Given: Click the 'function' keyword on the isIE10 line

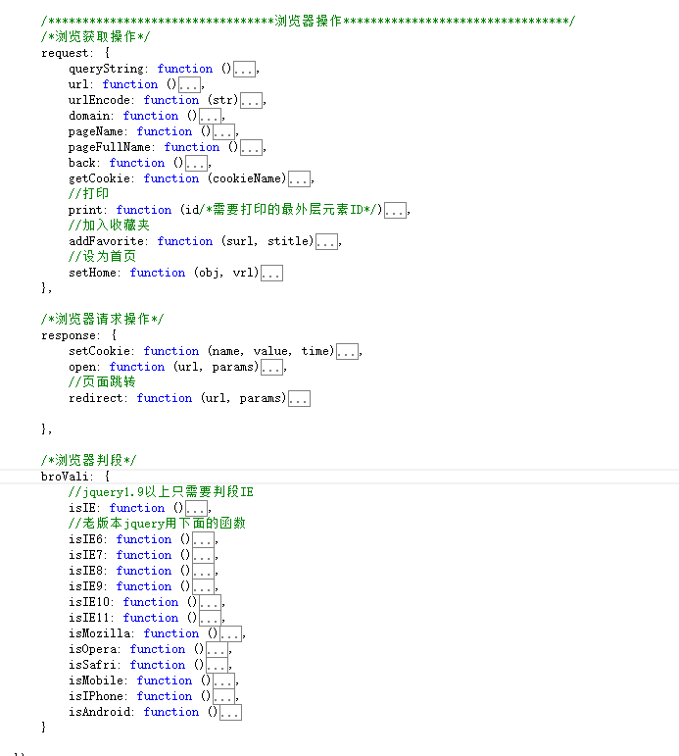Looking at the screenshot, I should (150, 602).
